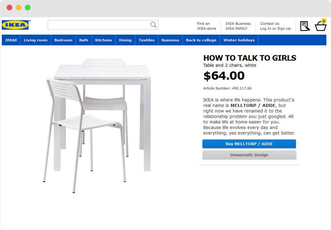Click the IKEA logo
331x230 pixels.
(15, 24)
